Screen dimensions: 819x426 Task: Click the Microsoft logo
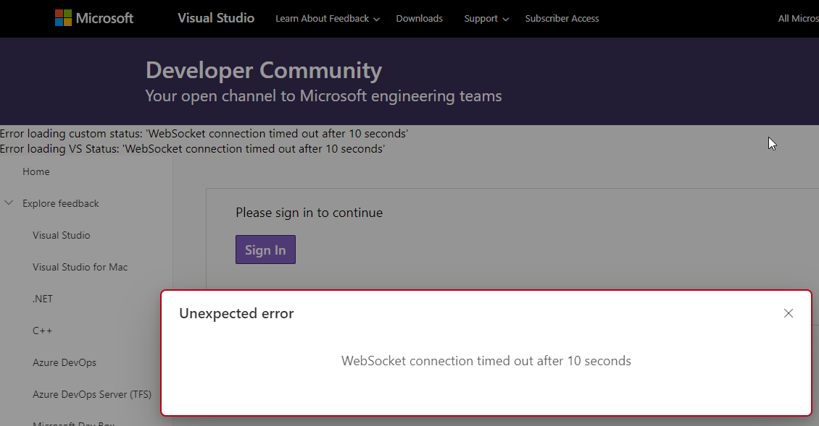pyautogui.click(x=94, y=18)
